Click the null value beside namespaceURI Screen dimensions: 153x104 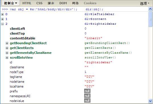[87, 96]
